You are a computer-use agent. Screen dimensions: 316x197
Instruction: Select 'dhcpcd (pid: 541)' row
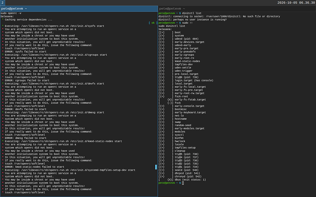(179, 173)
